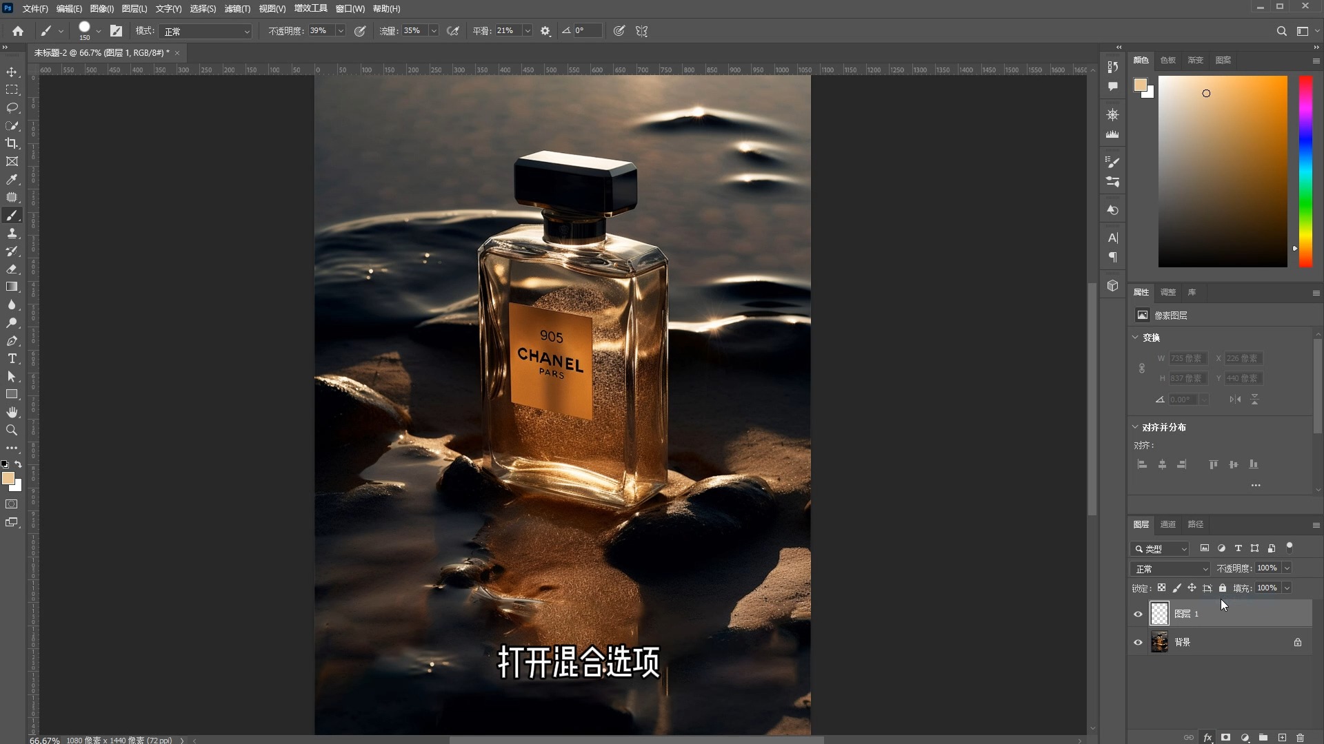Click the 图层 1 layer thumbnail
This screenshot has height=744, width=1324.
1160,614
